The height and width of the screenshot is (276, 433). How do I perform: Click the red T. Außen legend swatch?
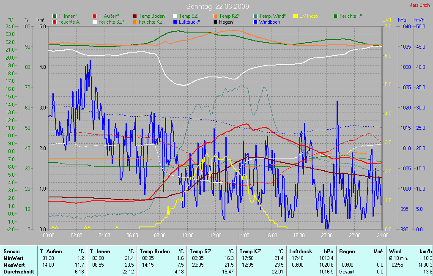click(x=95, y=16)
